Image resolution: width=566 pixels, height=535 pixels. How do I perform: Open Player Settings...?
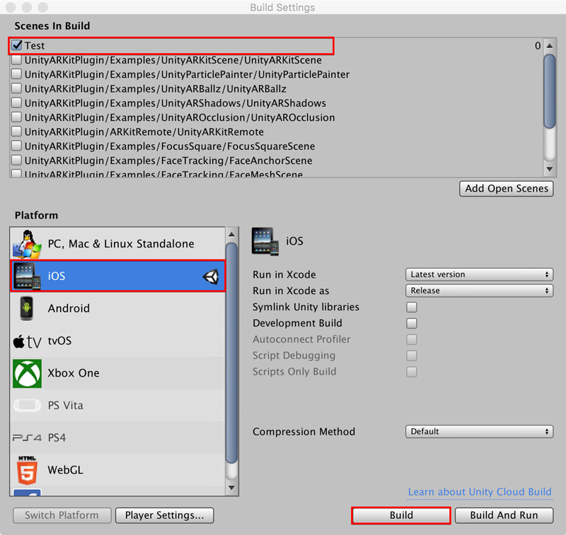(x=165, y=515)
